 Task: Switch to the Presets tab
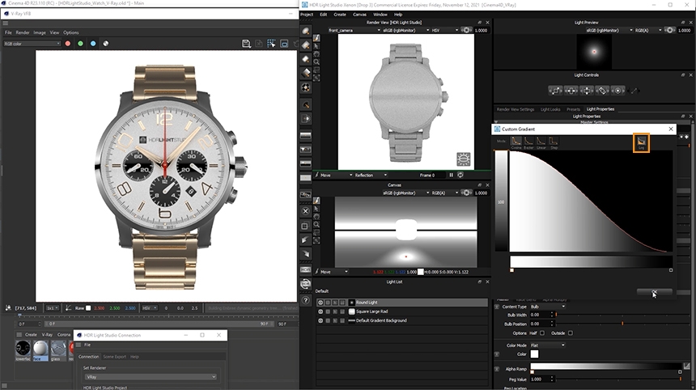coord(573,109)
